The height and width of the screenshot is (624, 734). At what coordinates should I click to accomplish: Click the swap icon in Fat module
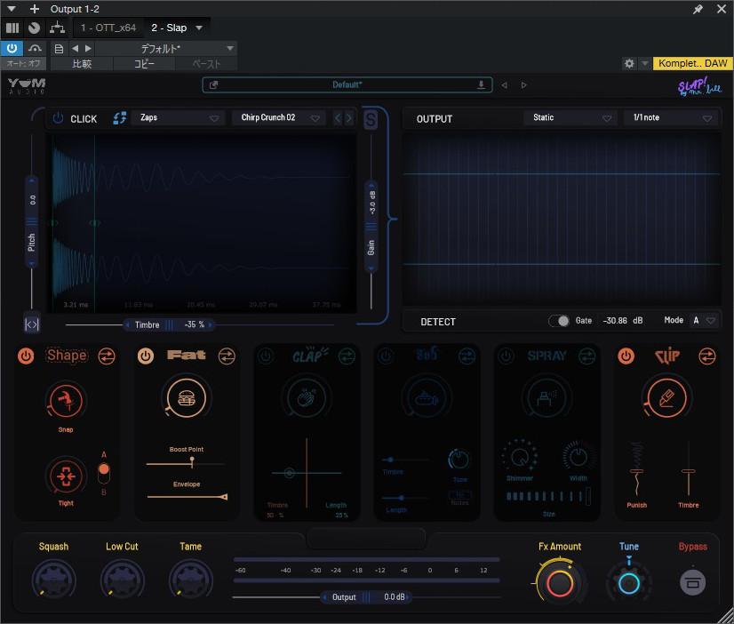(226, 356)
